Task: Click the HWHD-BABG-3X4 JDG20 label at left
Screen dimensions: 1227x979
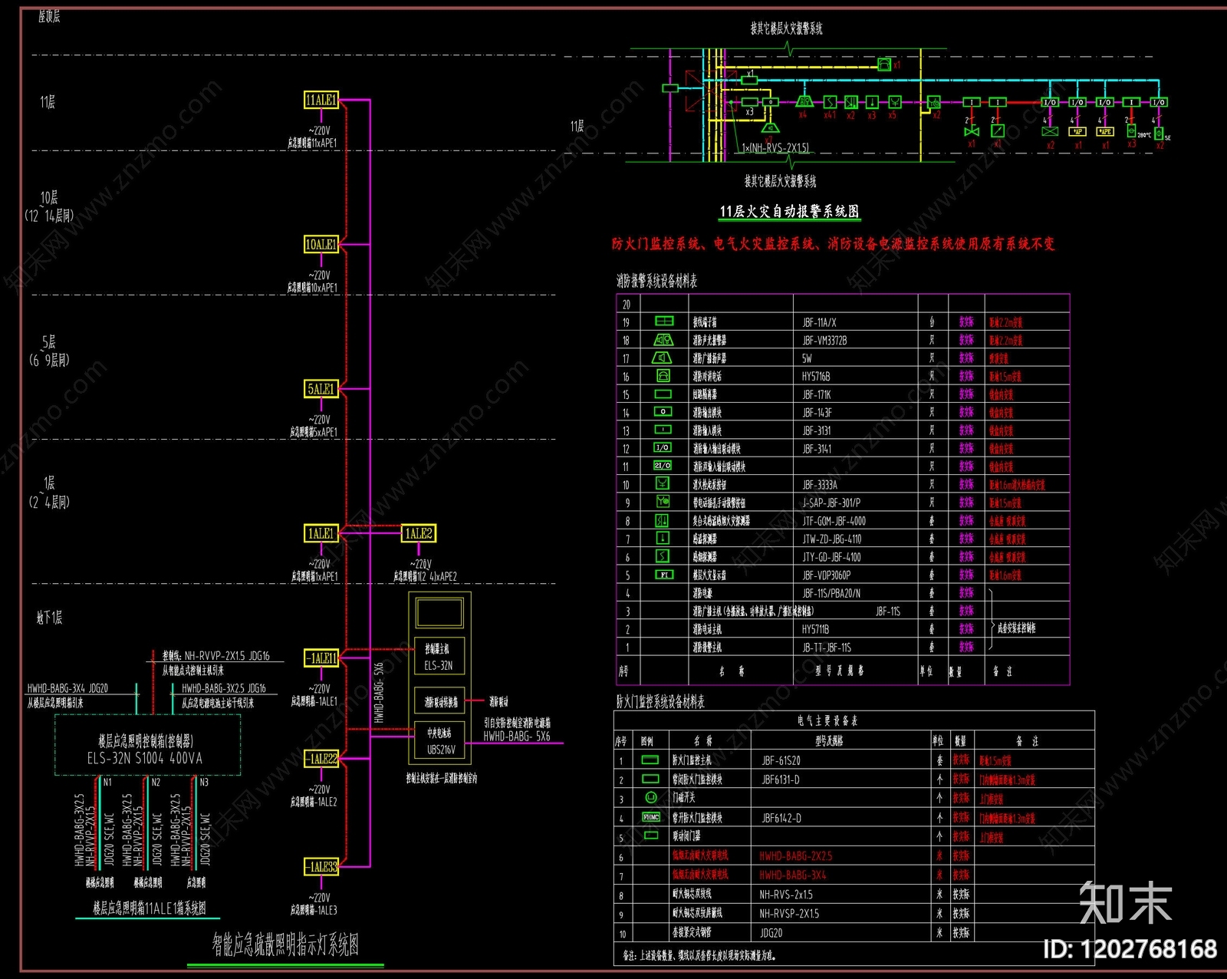Action: 67,689
